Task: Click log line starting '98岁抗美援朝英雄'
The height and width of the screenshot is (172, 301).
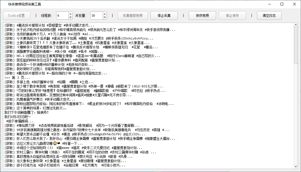Action: [x=87, y=130]
